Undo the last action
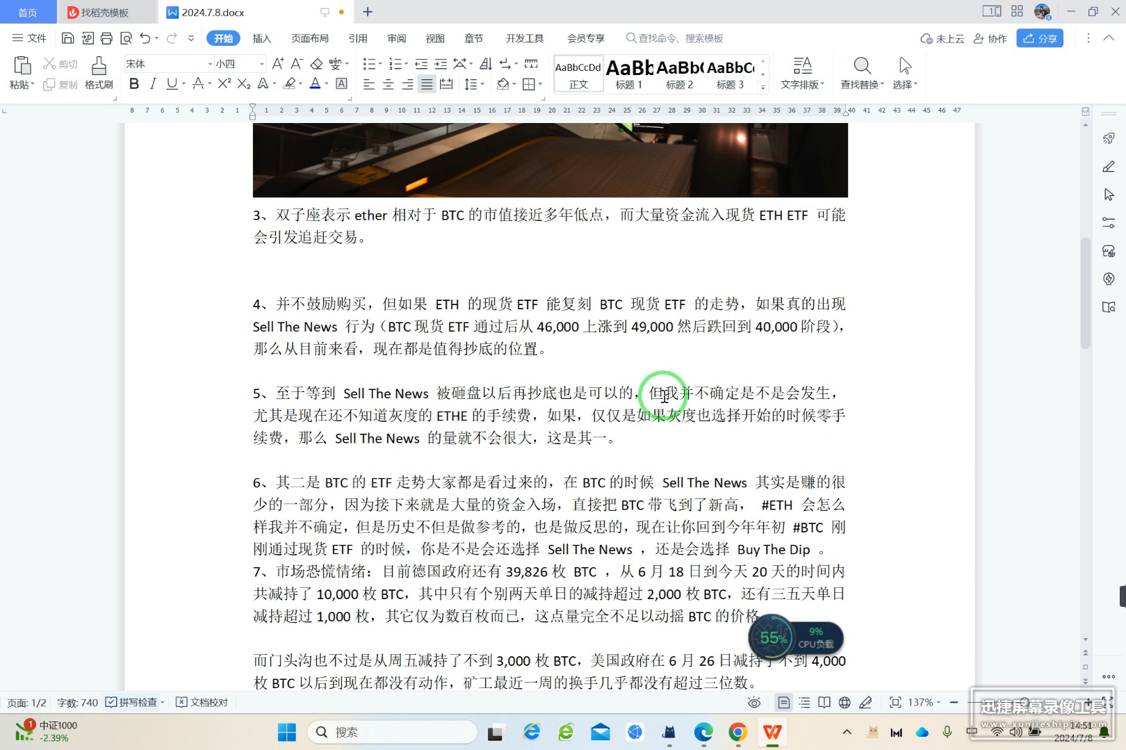Viewport: 1126px width, 750px height. [145, 38]
